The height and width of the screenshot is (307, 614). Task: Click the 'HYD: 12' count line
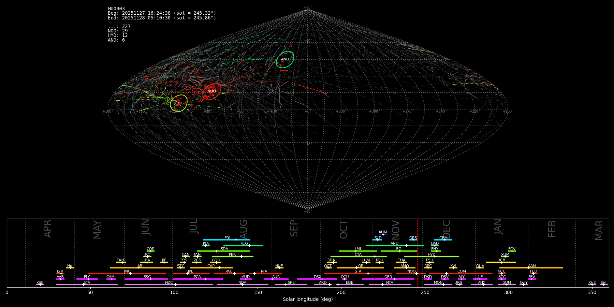pyautogui.click(x=118, y=35)
